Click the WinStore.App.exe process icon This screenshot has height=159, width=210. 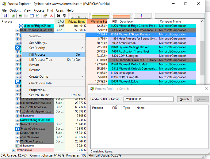[17, 142]
